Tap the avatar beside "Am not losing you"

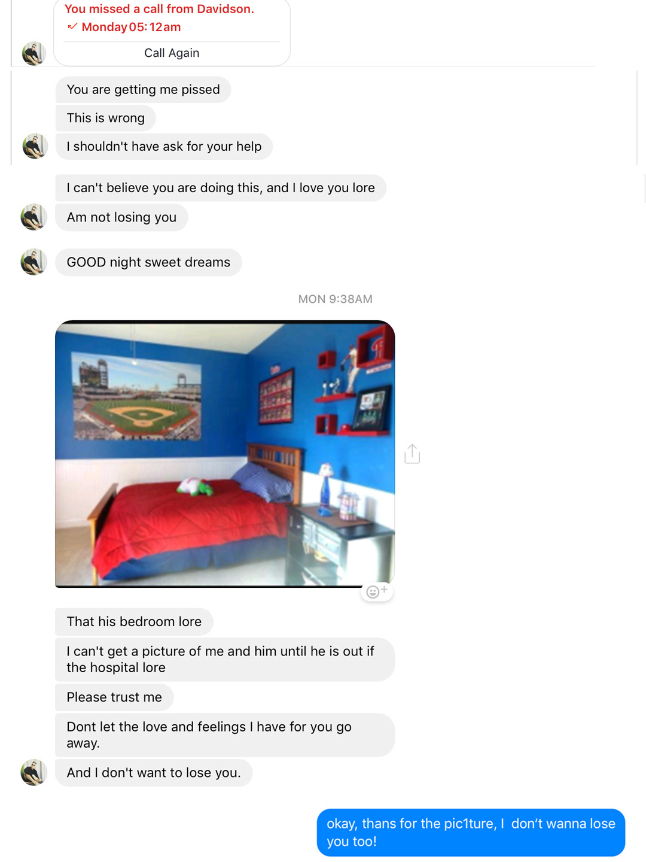(33, 217)
